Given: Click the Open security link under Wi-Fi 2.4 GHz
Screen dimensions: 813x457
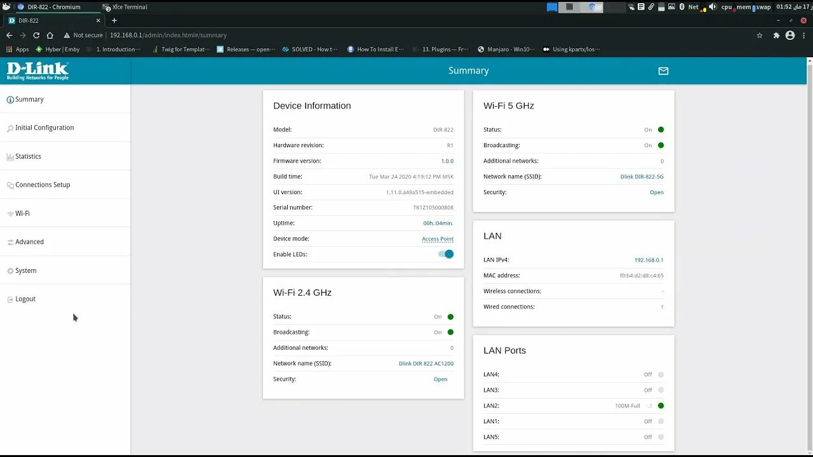Looking at the screenshot, I should 441,380.
